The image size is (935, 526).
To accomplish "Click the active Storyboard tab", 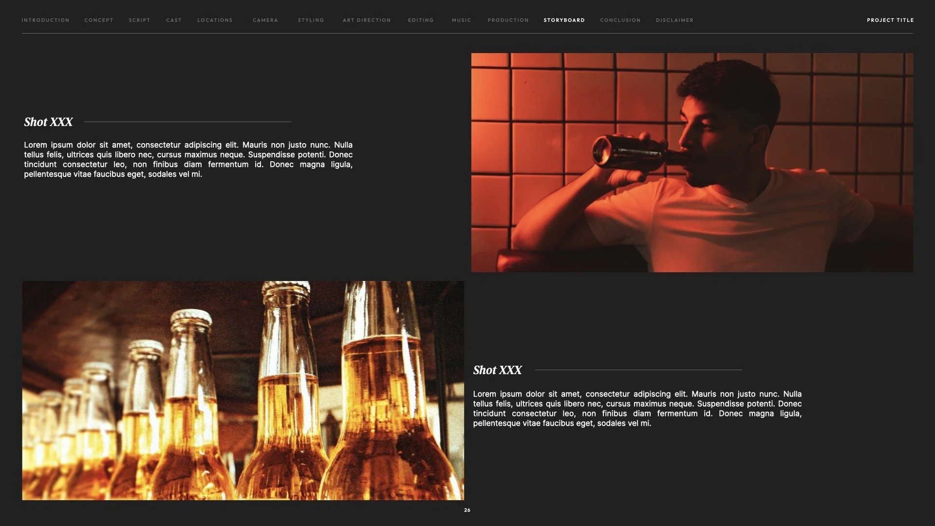I will coord(564,20).
